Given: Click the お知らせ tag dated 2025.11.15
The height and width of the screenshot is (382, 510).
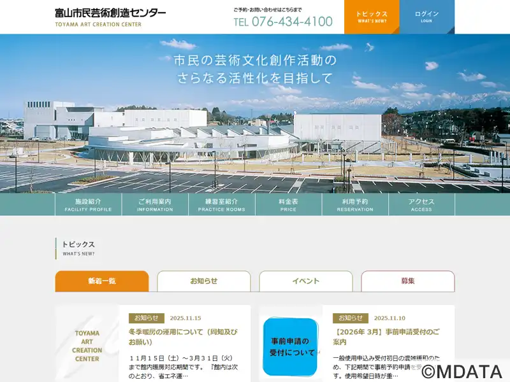Looking at the screenshot, I should click(x=147, y=318).
